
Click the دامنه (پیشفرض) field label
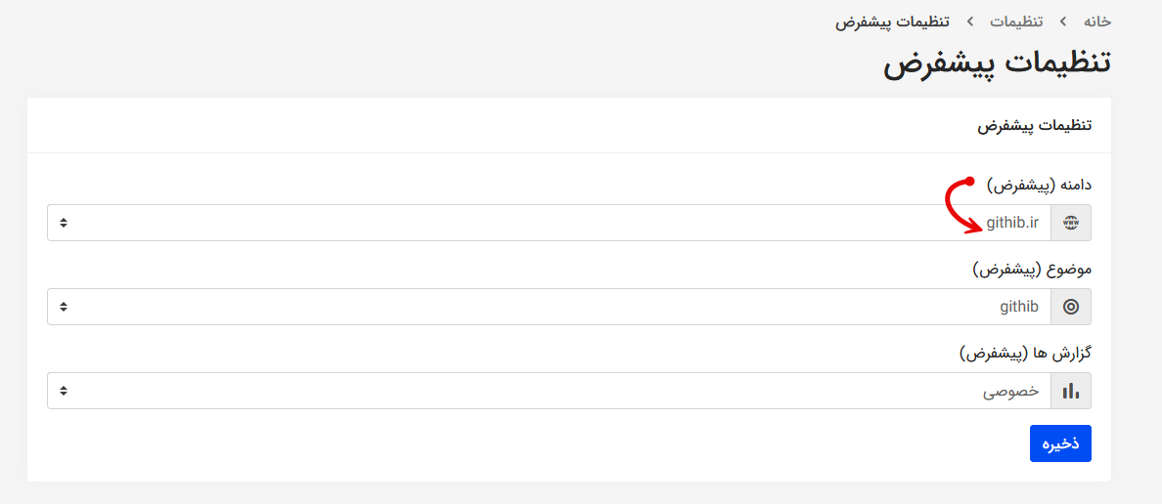1039,185
